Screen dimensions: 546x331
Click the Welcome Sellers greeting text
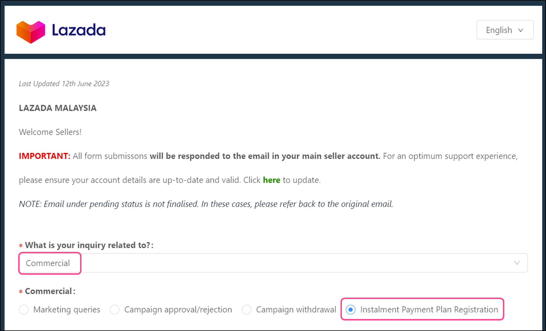(50, 132)
